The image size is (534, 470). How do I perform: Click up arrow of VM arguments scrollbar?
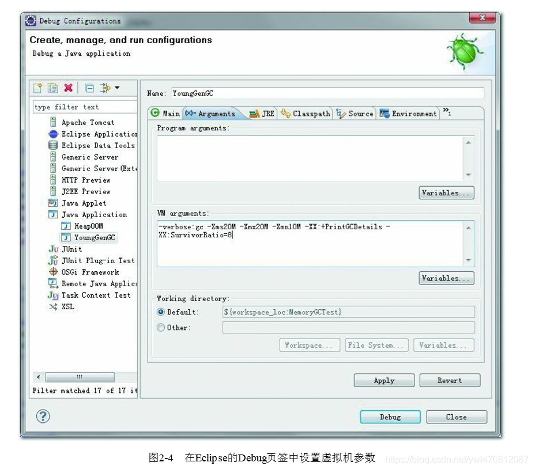(x=469, y=228)
